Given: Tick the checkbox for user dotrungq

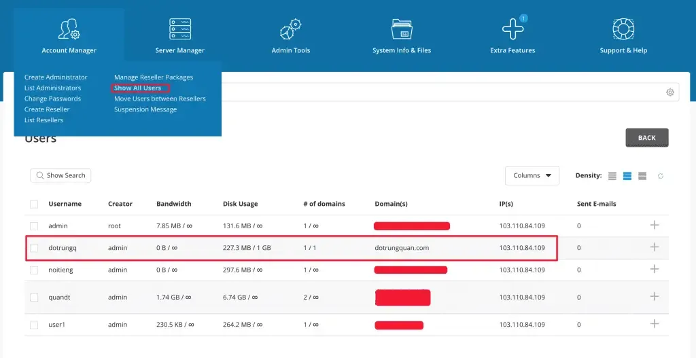Looking at the screenshot, I should tap(34, 248).
